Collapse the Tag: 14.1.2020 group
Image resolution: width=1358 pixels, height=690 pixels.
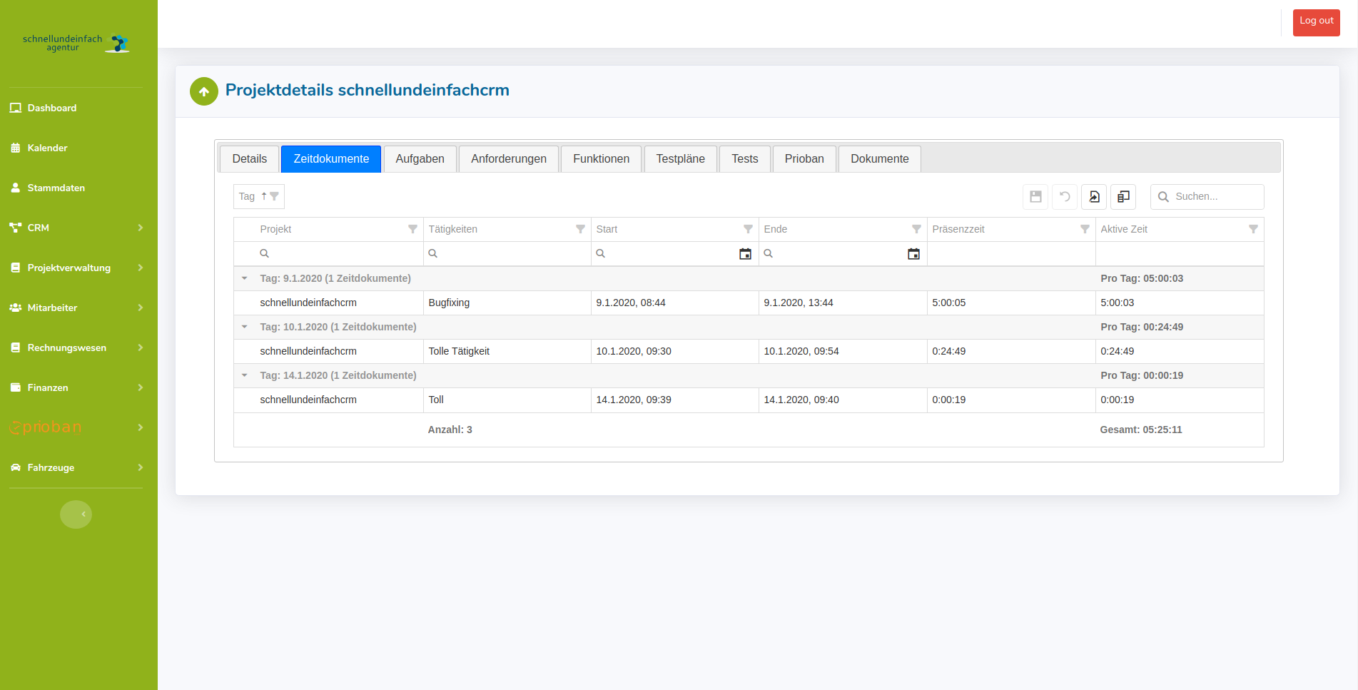[245, 375]
